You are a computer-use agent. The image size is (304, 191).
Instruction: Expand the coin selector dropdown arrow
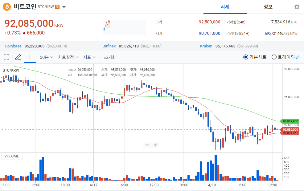[64, 7]
